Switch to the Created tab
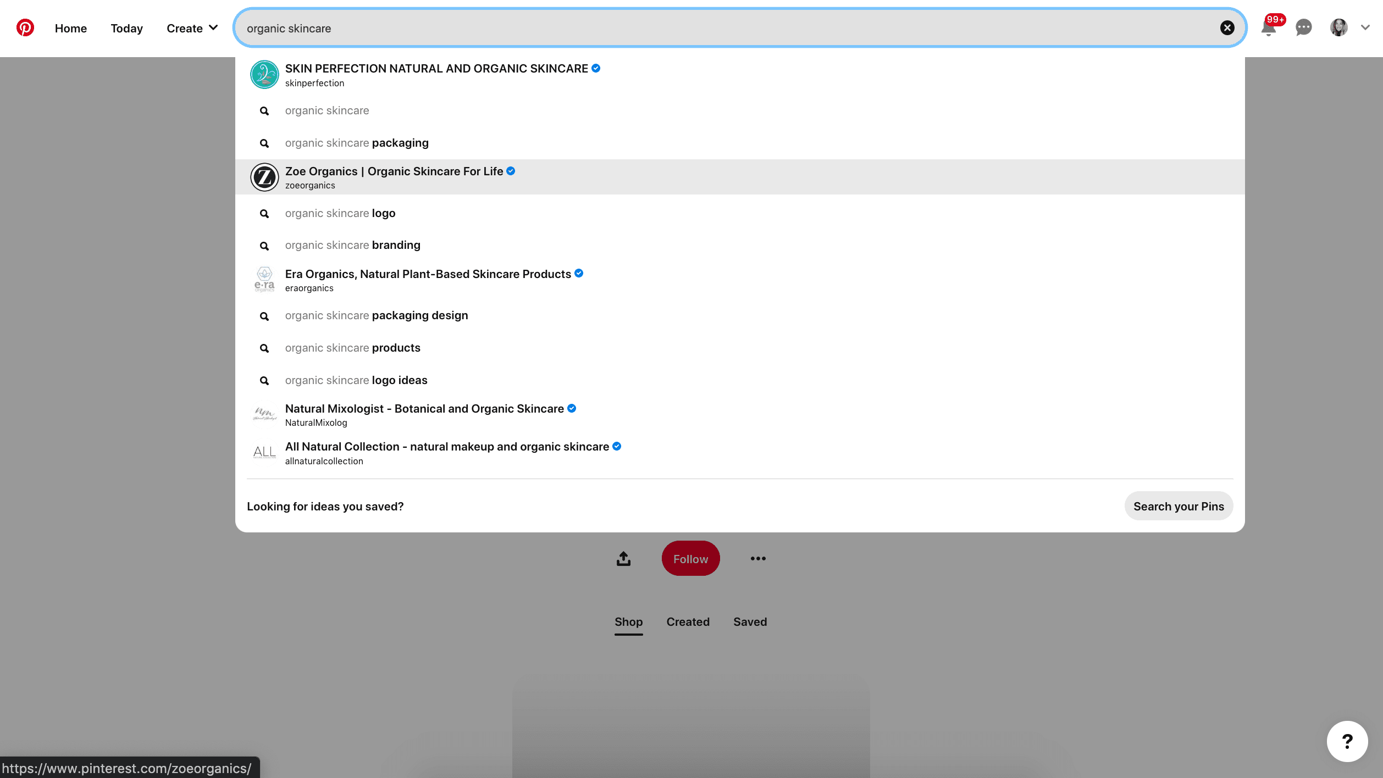The image size is (1383, 778). click(x=688, y=622)
